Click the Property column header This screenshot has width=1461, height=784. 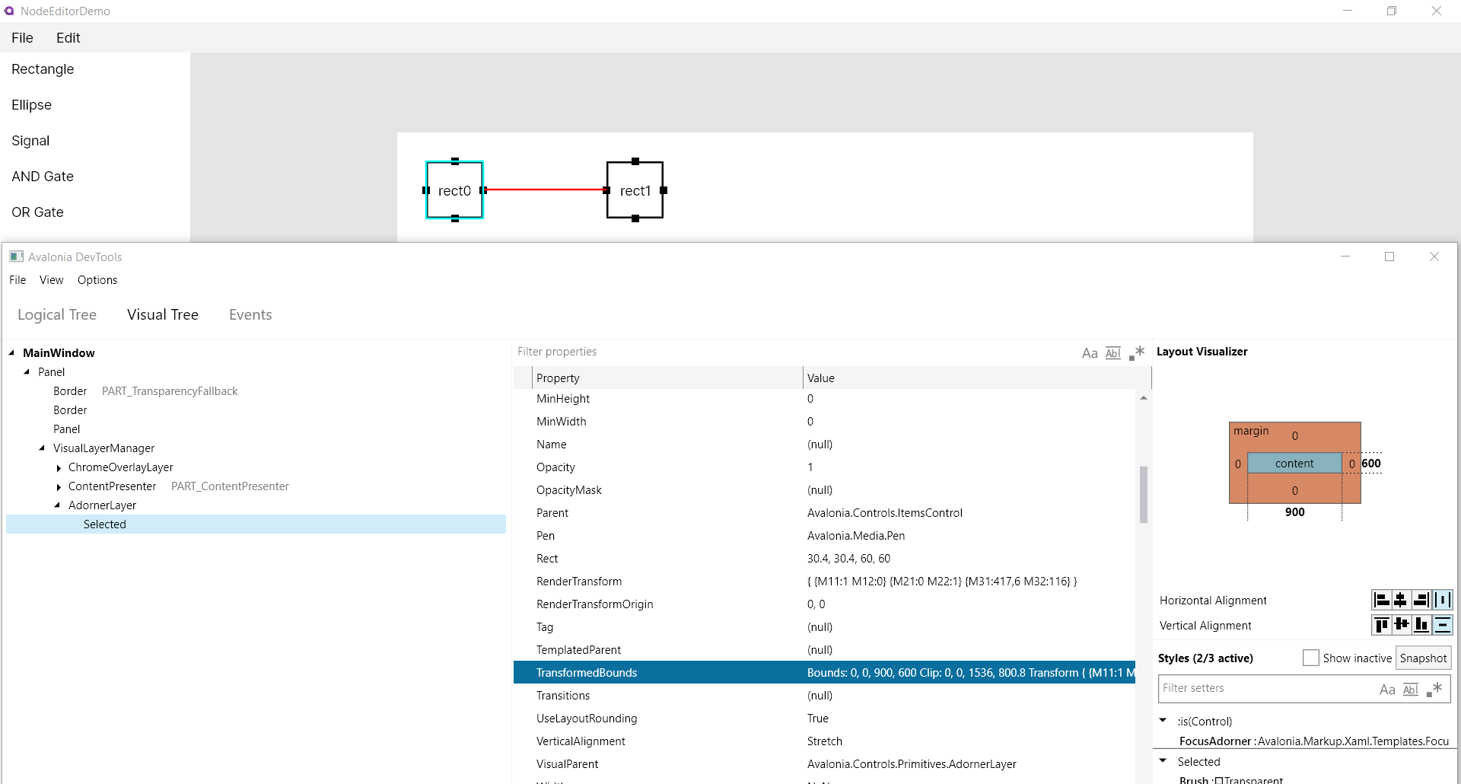tap(668, 378)
